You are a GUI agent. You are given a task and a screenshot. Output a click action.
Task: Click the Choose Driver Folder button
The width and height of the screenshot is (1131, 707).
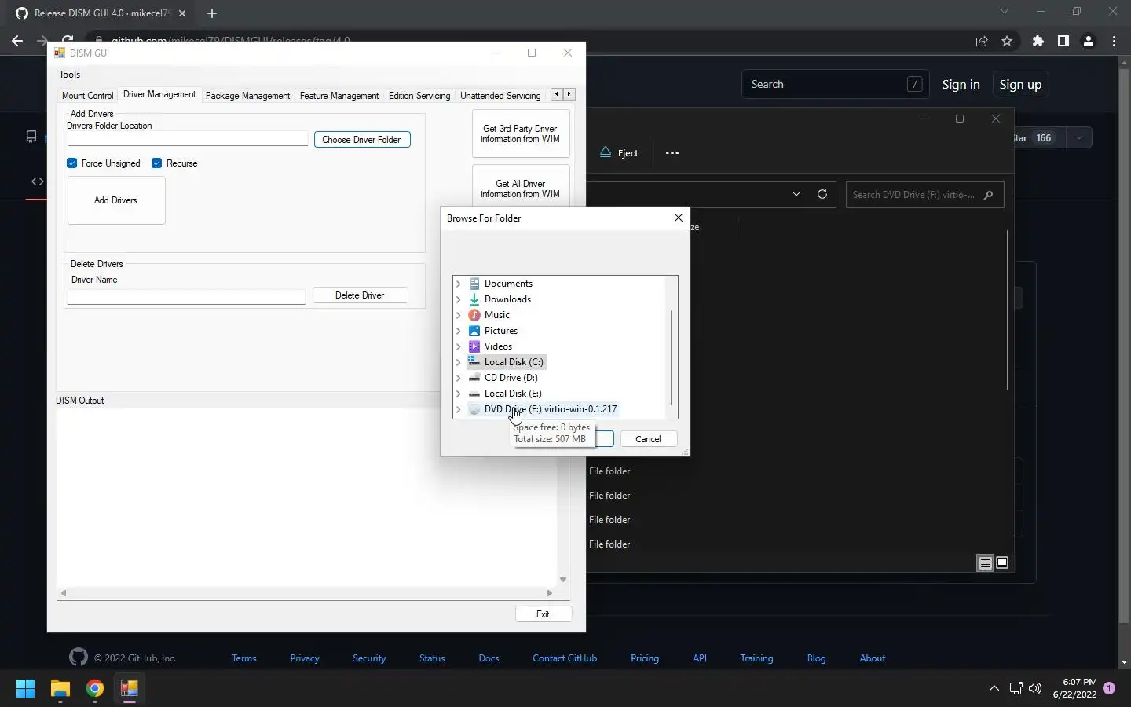(362, 140)
